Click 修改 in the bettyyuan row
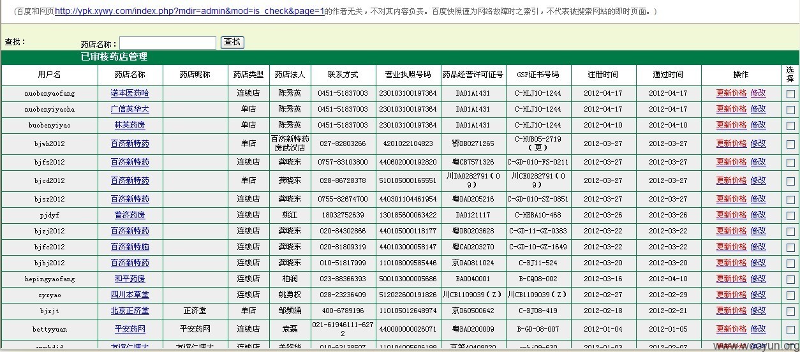This screenshot has height=352, width=800. tap(759, 329)
